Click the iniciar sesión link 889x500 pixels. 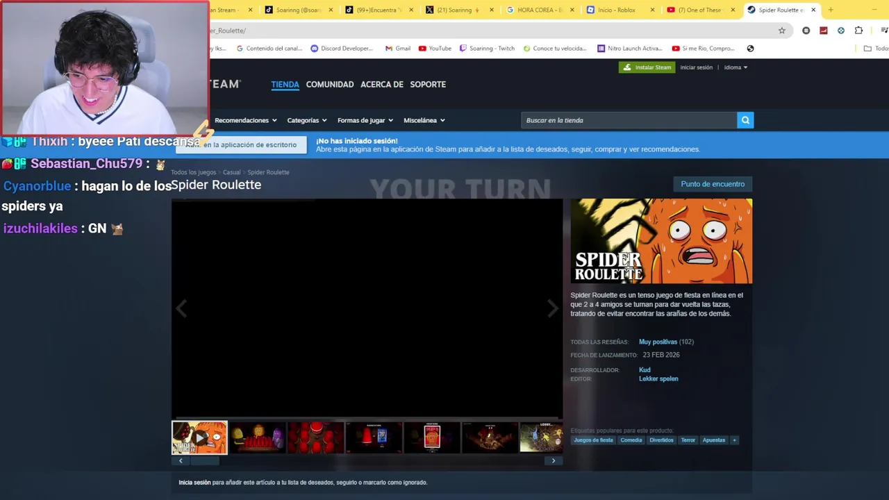point(697,67)
